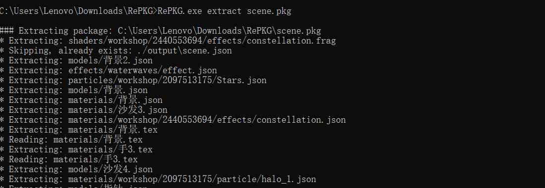Click the models/背景.json extraction line
The height and width of the screenshot is (188, 545).
74,90
